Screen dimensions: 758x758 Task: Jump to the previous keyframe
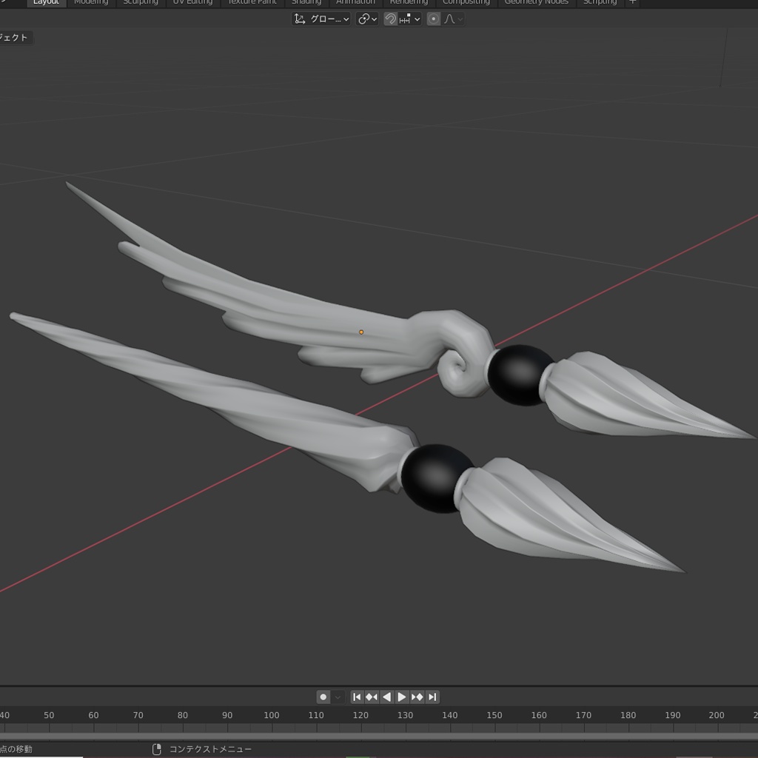tap(372, 697)
